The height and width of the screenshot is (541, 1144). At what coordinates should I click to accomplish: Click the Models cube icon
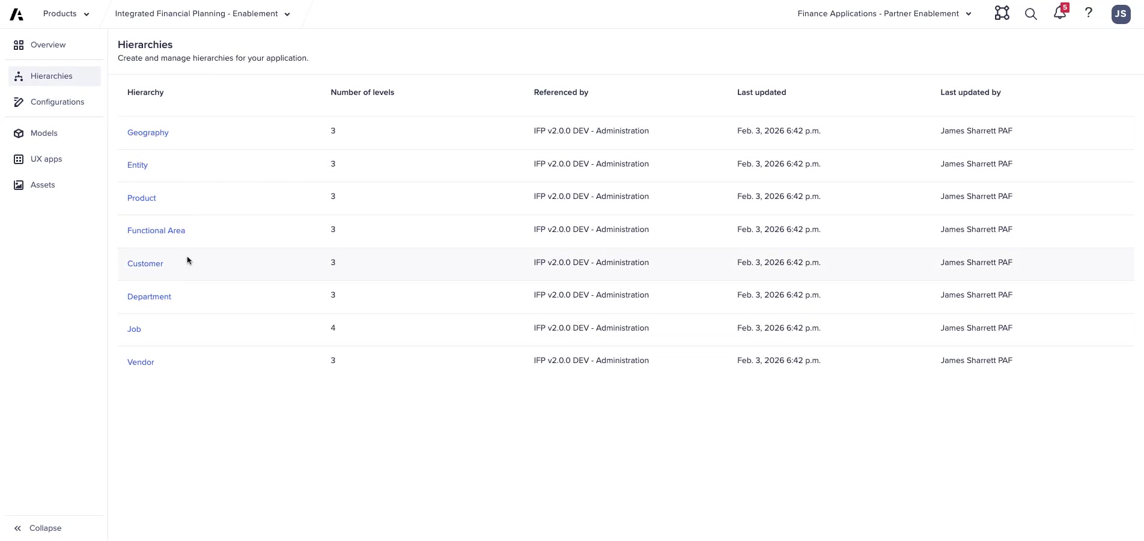pyautogui.click(x=18, y=133)
